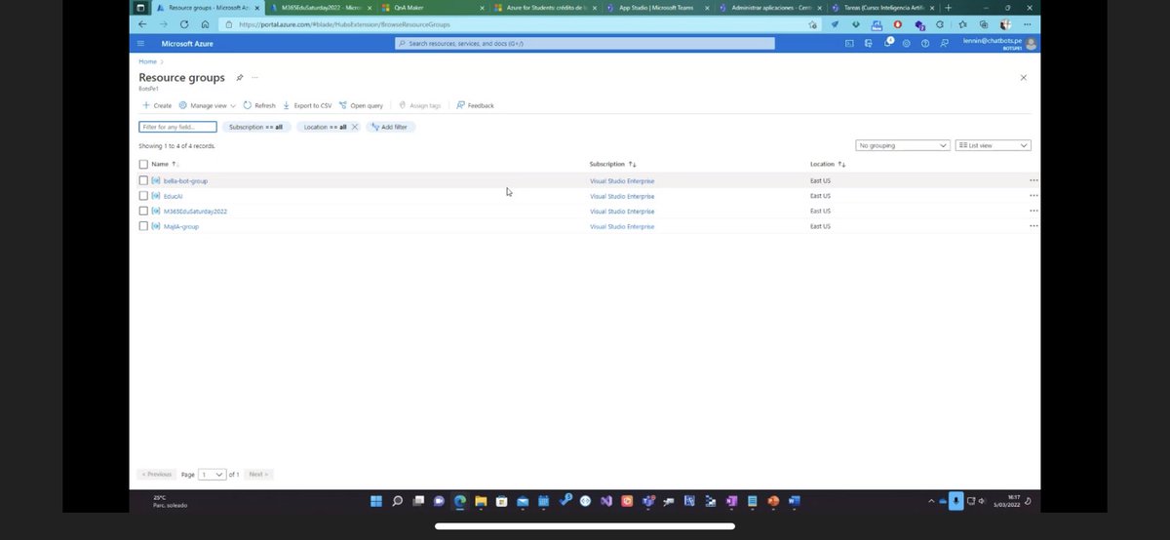Close the Resource groups blade
This screenshot has height=540, width=1170.
(x=1023, y=77)
